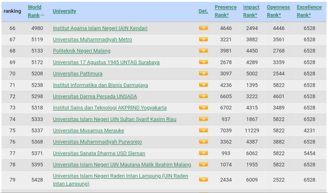Viewport: 328px width, 193px height.
Task: Sort by Openness Rank header
Action: click(x=278, y=11)
